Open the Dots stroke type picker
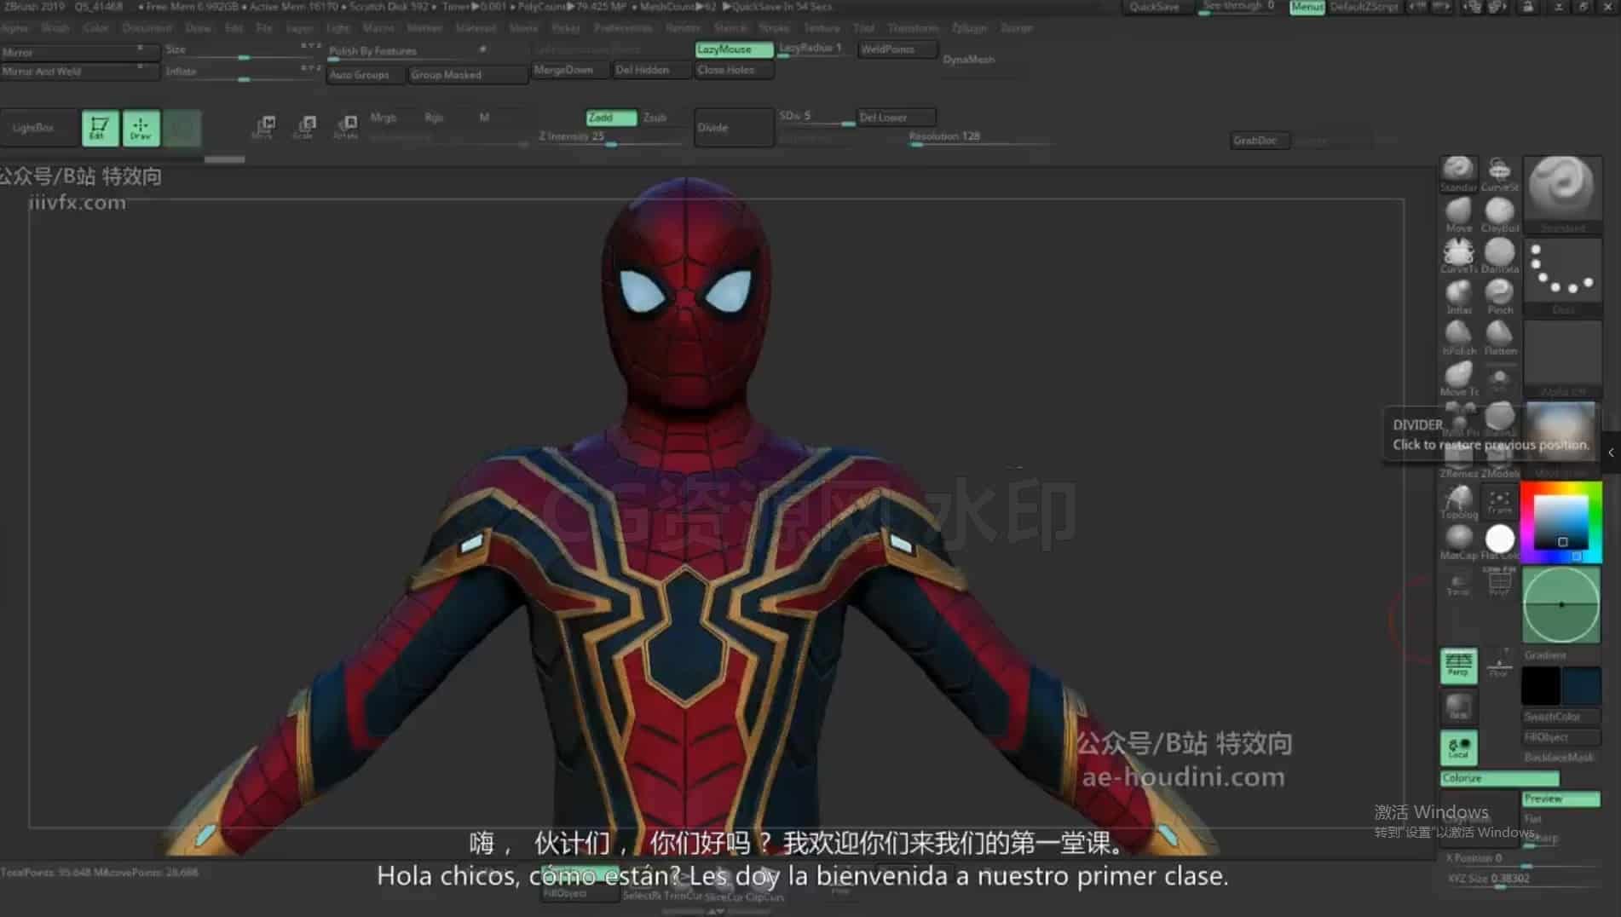This screenshot has height=917, width=1621. [1562, 276]
